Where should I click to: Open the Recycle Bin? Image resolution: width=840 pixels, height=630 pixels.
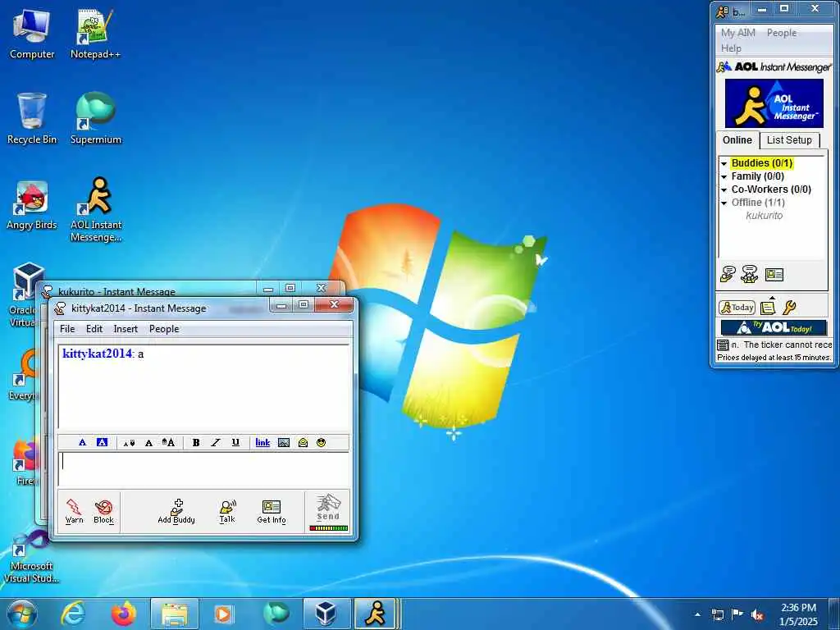coord(32,118)
